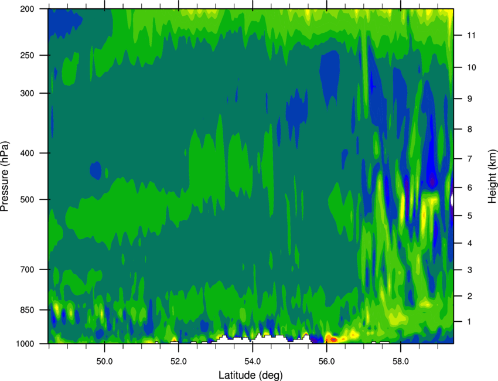The width and height of the screenshot is (498, 381).
Task: Pick the 7 km height label
Action: pos(470,159)
